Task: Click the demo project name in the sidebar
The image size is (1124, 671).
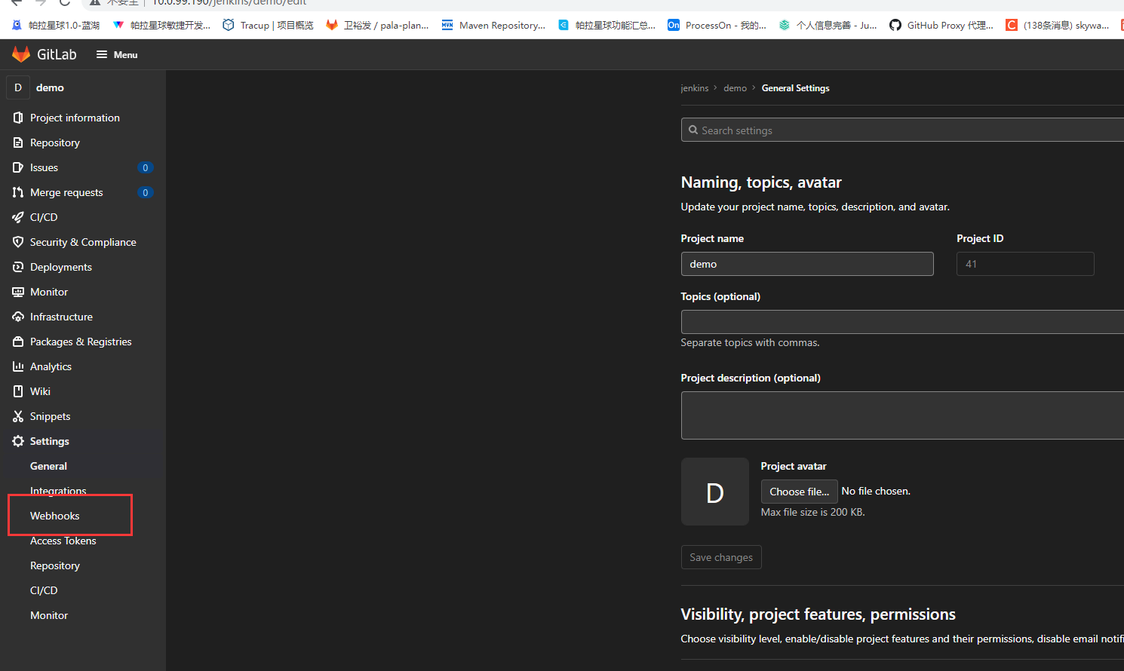Action: [x=50, y=87]
